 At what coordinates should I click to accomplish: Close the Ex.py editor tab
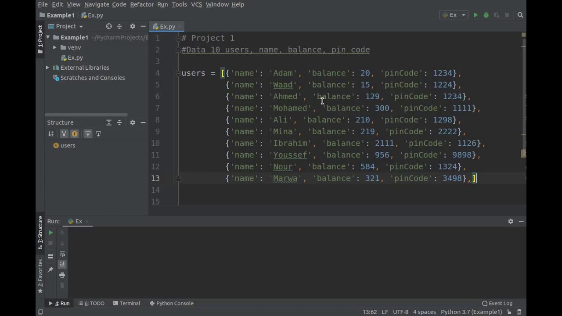[x=180, y=27]
